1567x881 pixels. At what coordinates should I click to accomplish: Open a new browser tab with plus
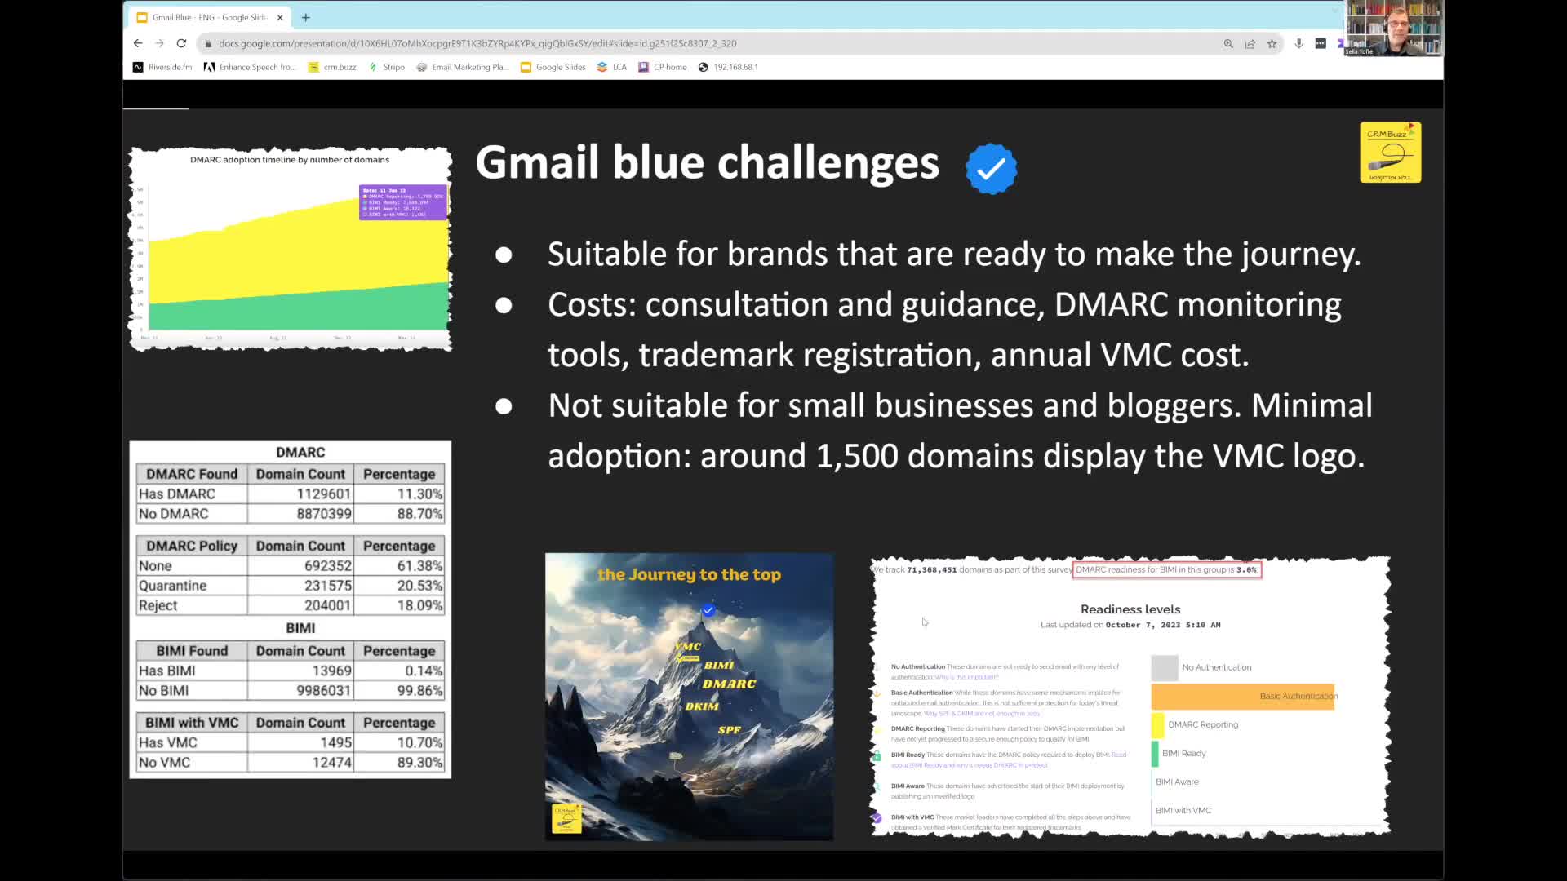coord(305,17)
